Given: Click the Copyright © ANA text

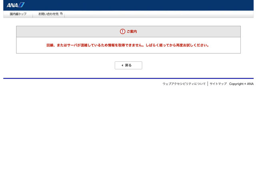Looking at the screenshot, I should tap(241, 84).
